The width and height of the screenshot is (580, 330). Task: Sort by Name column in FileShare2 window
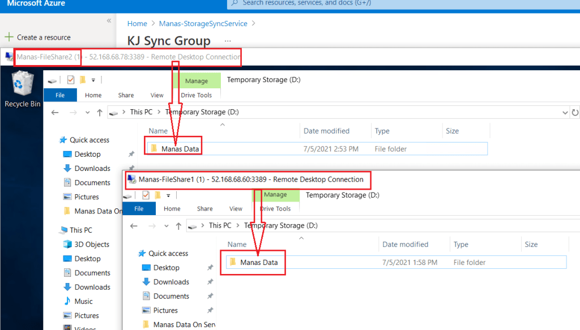tap(158, 131)
